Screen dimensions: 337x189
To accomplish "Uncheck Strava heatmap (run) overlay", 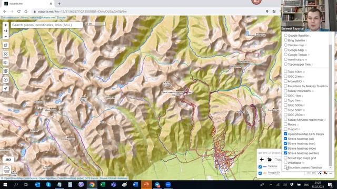I will coord(285,143).
